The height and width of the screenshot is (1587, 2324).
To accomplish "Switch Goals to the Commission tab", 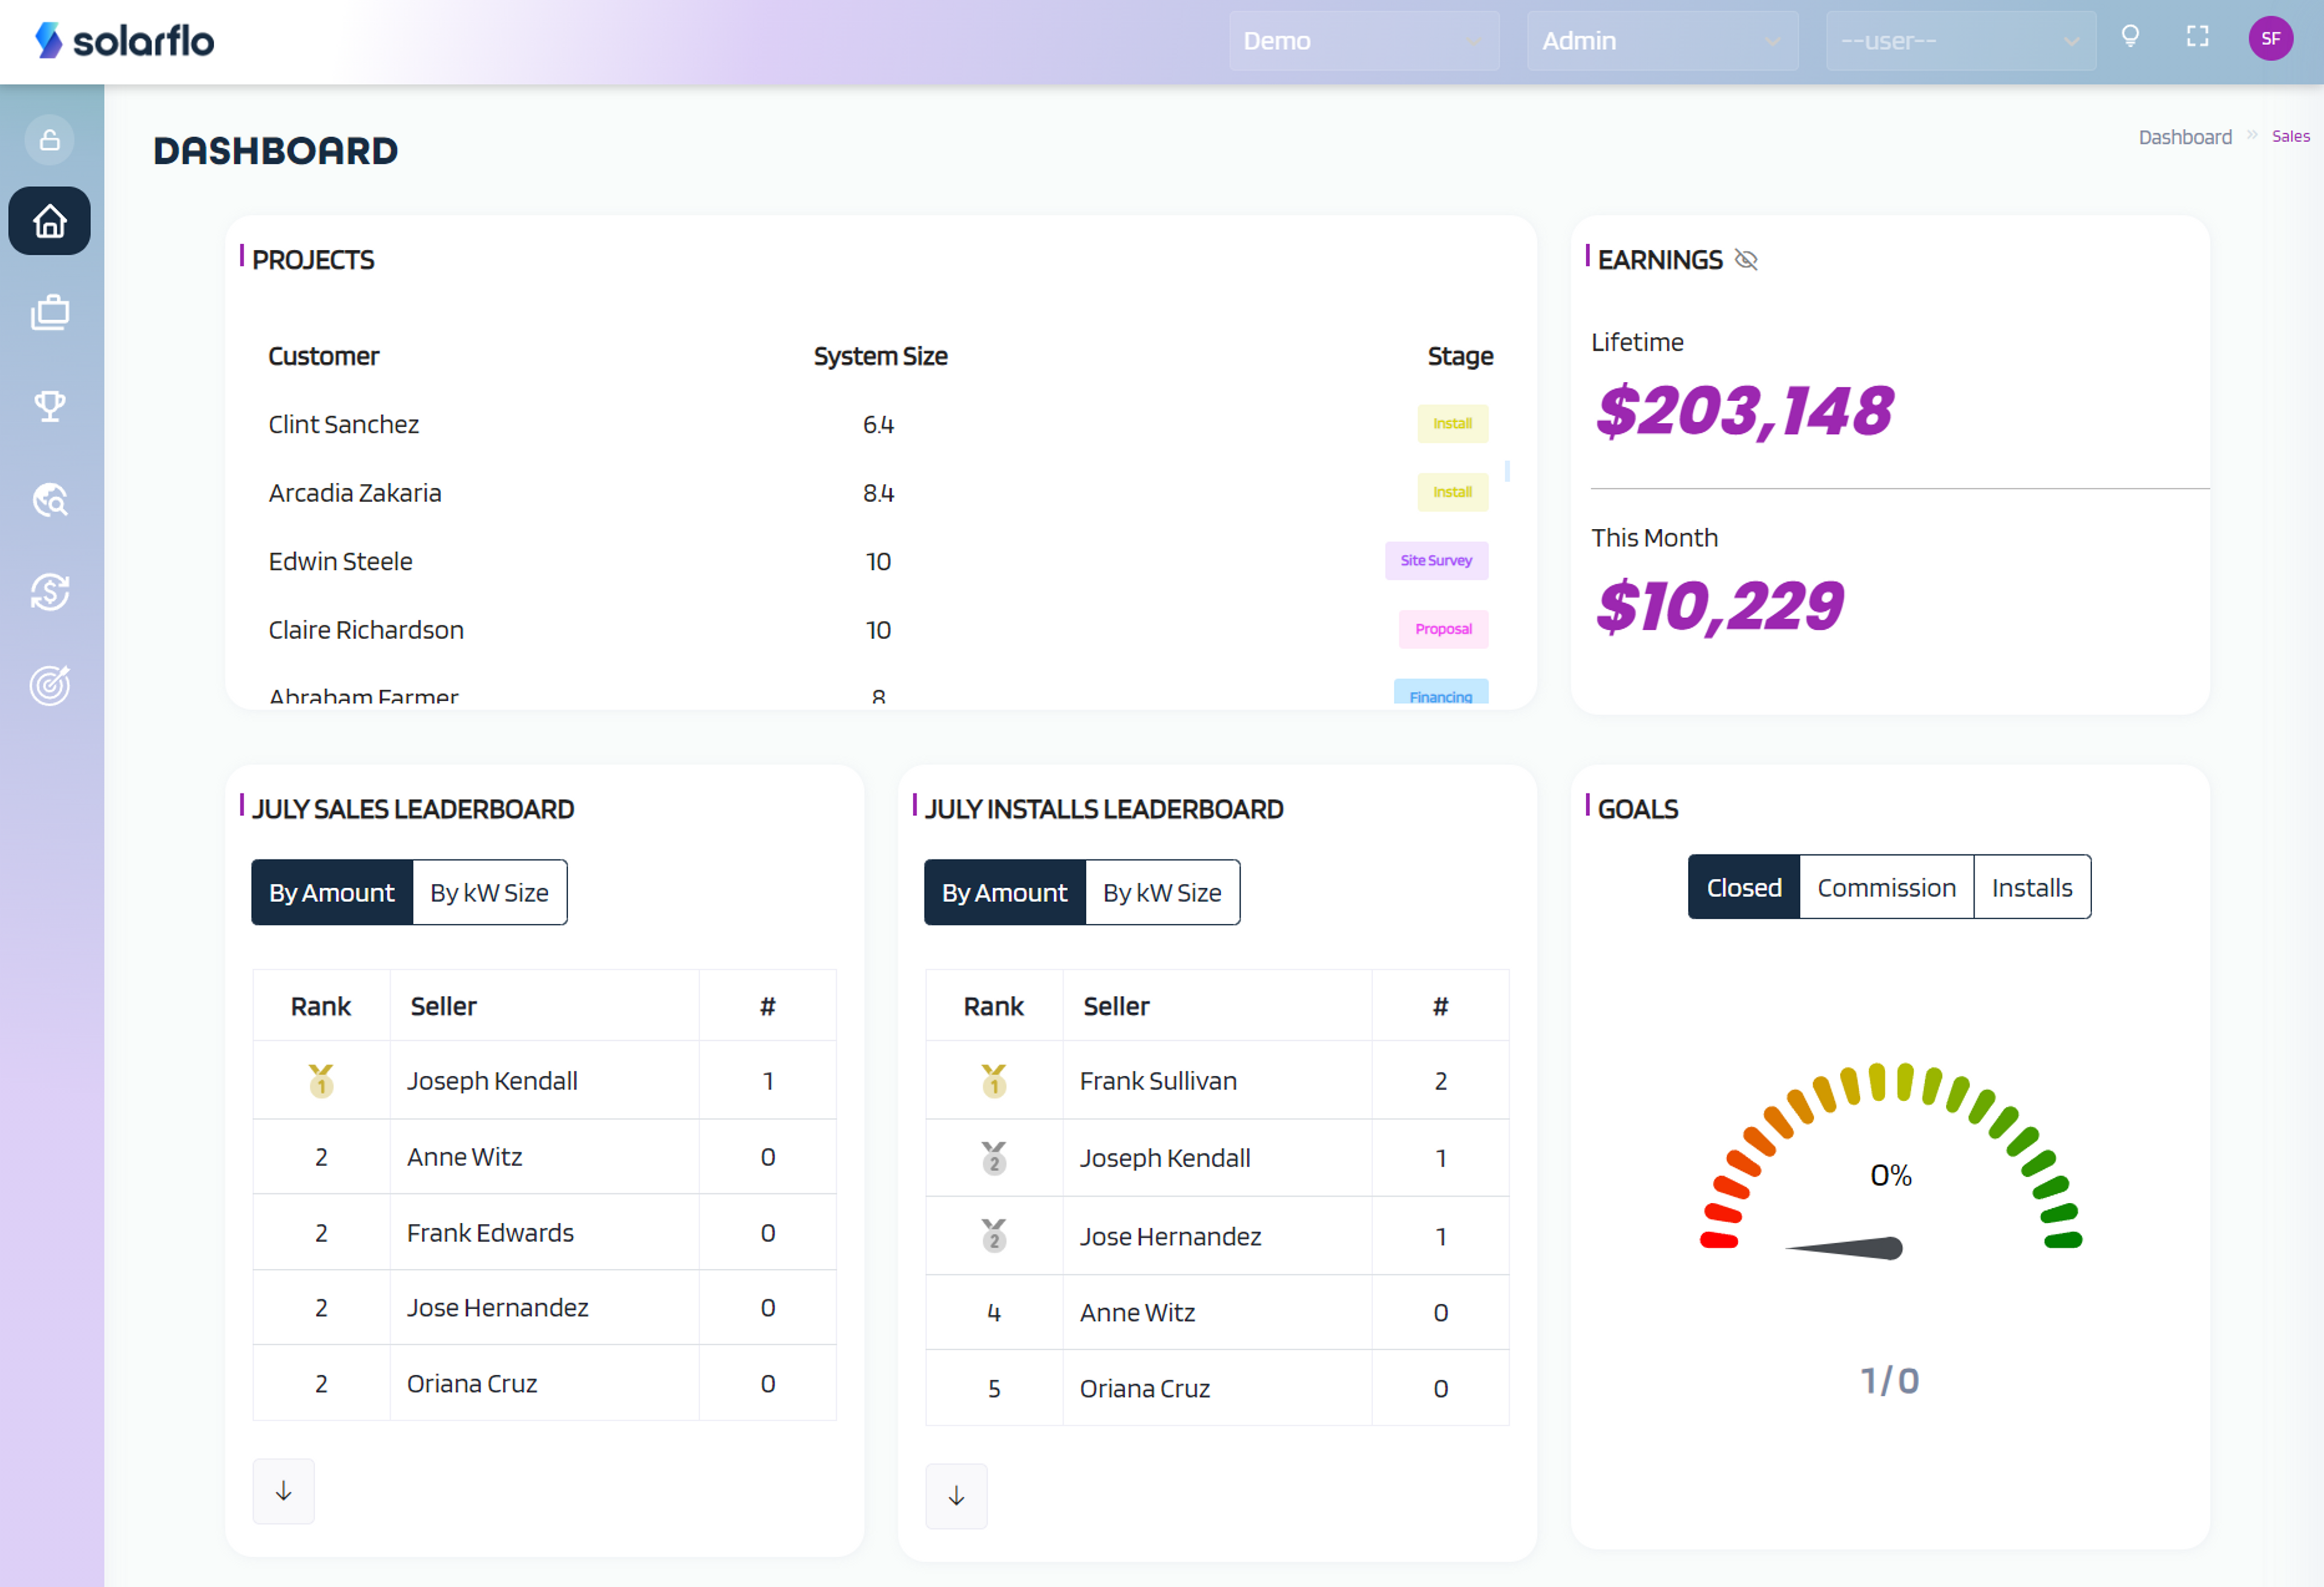I will coord(1886,887).
